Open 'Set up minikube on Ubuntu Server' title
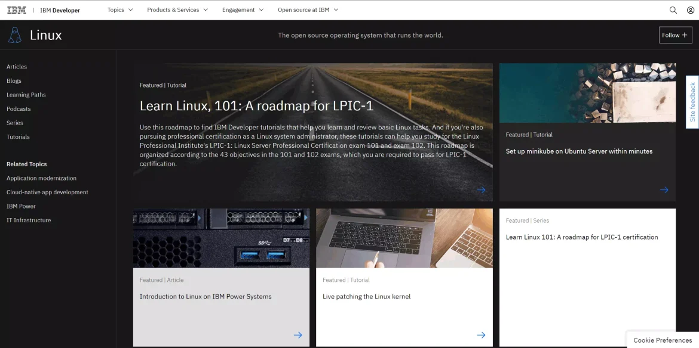This screenshot has width=699, height=348. [579, 151]
